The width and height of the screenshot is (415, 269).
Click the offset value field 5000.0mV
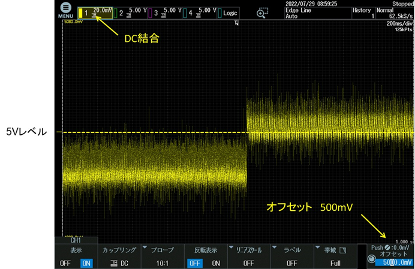coord(394,262)
